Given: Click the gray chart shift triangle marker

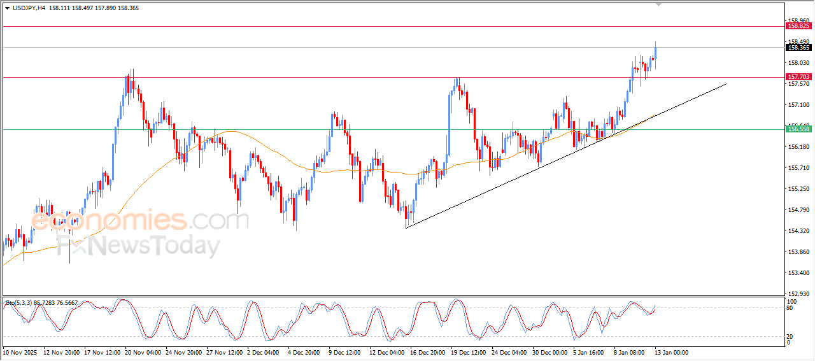Looking at the screenshot, I should tap(659, 4).
